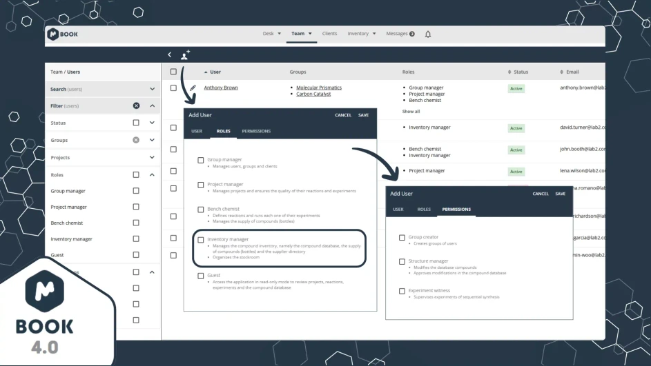Assign Bench chemist role in Add User
Viewport: 651px width, 366px height.
click(x=200, y=210)
